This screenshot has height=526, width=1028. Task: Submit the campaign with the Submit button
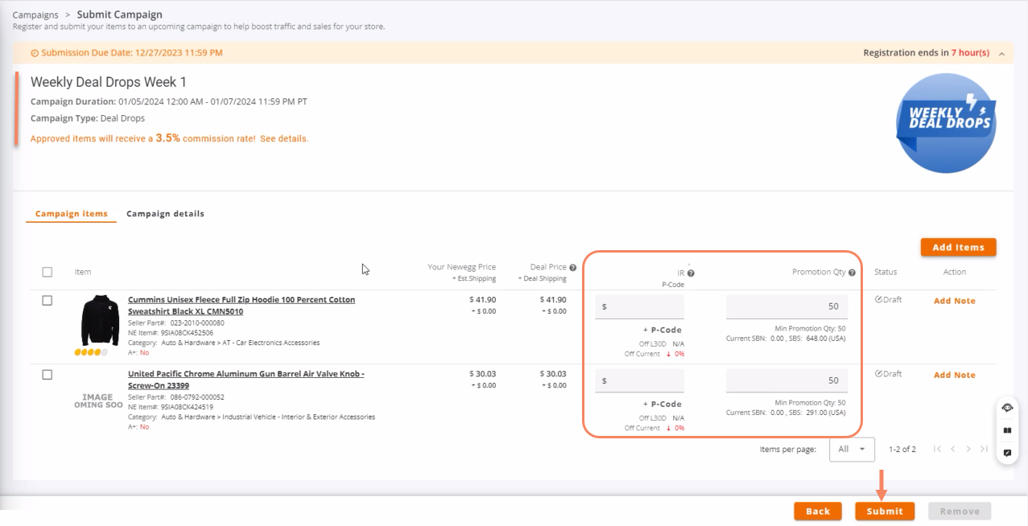pyautogui.click(x=885, y=511)
